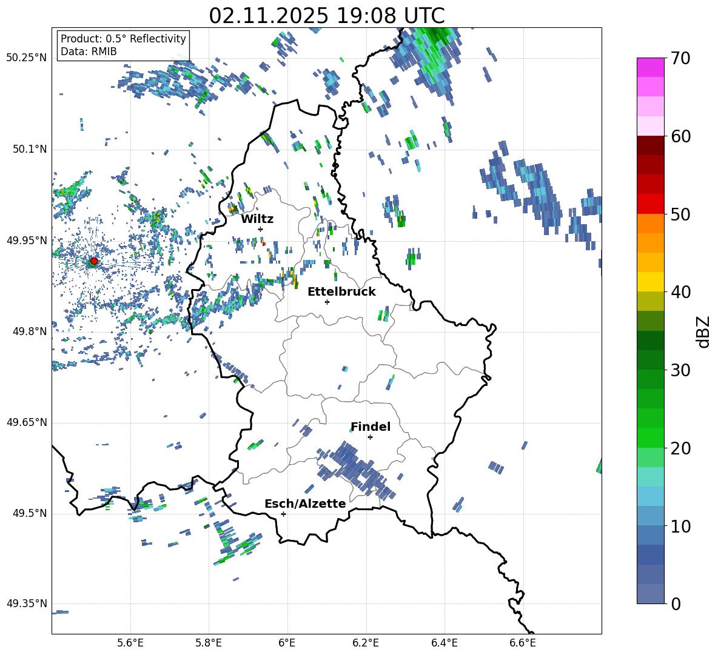718x655 pixels.
Task: Click the Findel station cross marker
Action: pos(370,437)
